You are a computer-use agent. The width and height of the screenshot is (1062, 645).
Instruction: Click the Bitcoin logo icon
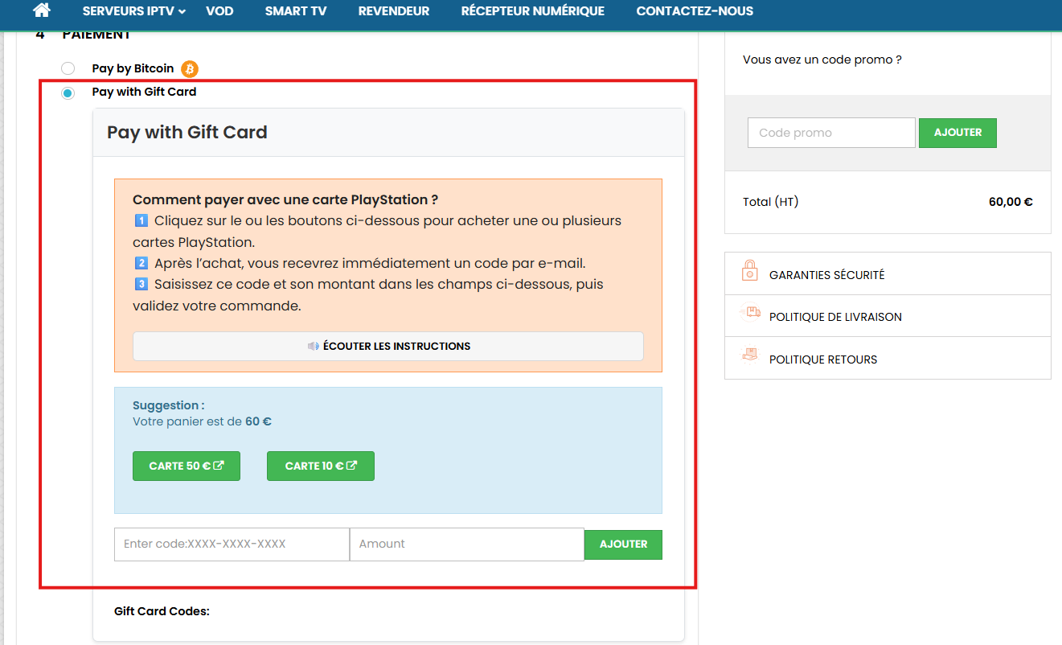click(x=189, y=69)
